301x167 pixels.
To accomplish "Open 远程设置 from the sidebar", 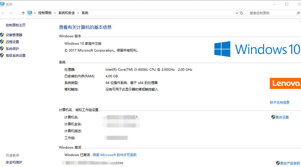I will tap(12, 42).
